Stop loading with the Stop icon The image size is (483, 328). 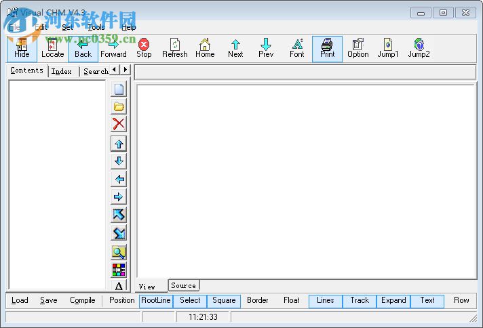coord(144,49)
